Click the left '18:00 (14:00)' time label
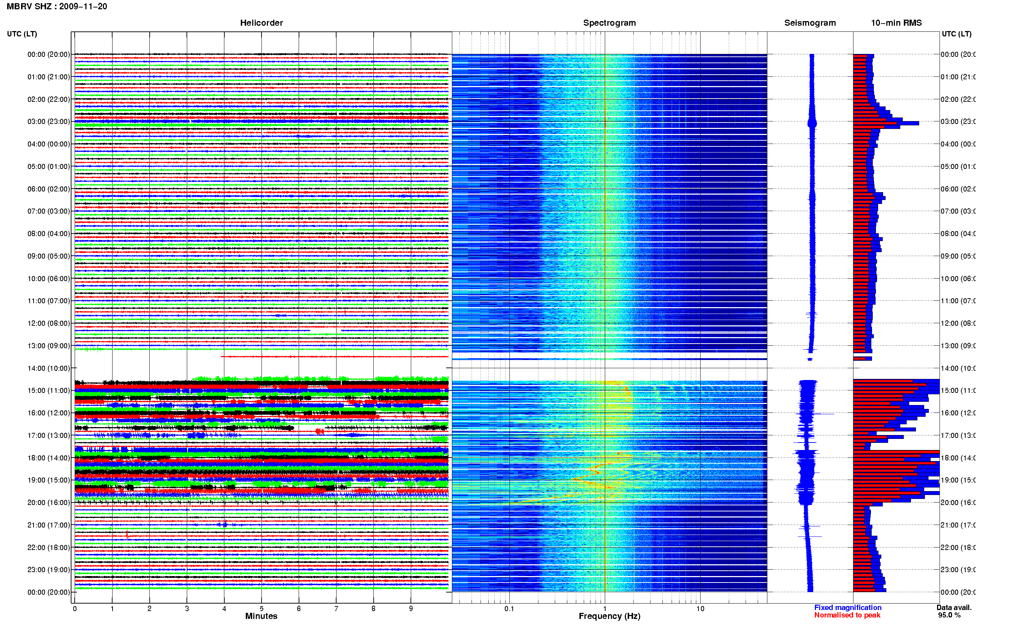Viewport: 1016px width, 635px height. 49,458
